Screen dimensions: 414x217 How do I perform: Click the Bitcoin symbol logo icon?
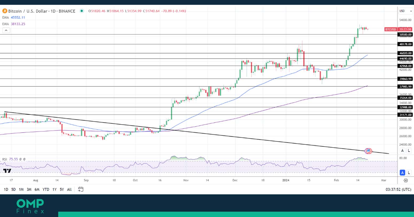[5, 11]
